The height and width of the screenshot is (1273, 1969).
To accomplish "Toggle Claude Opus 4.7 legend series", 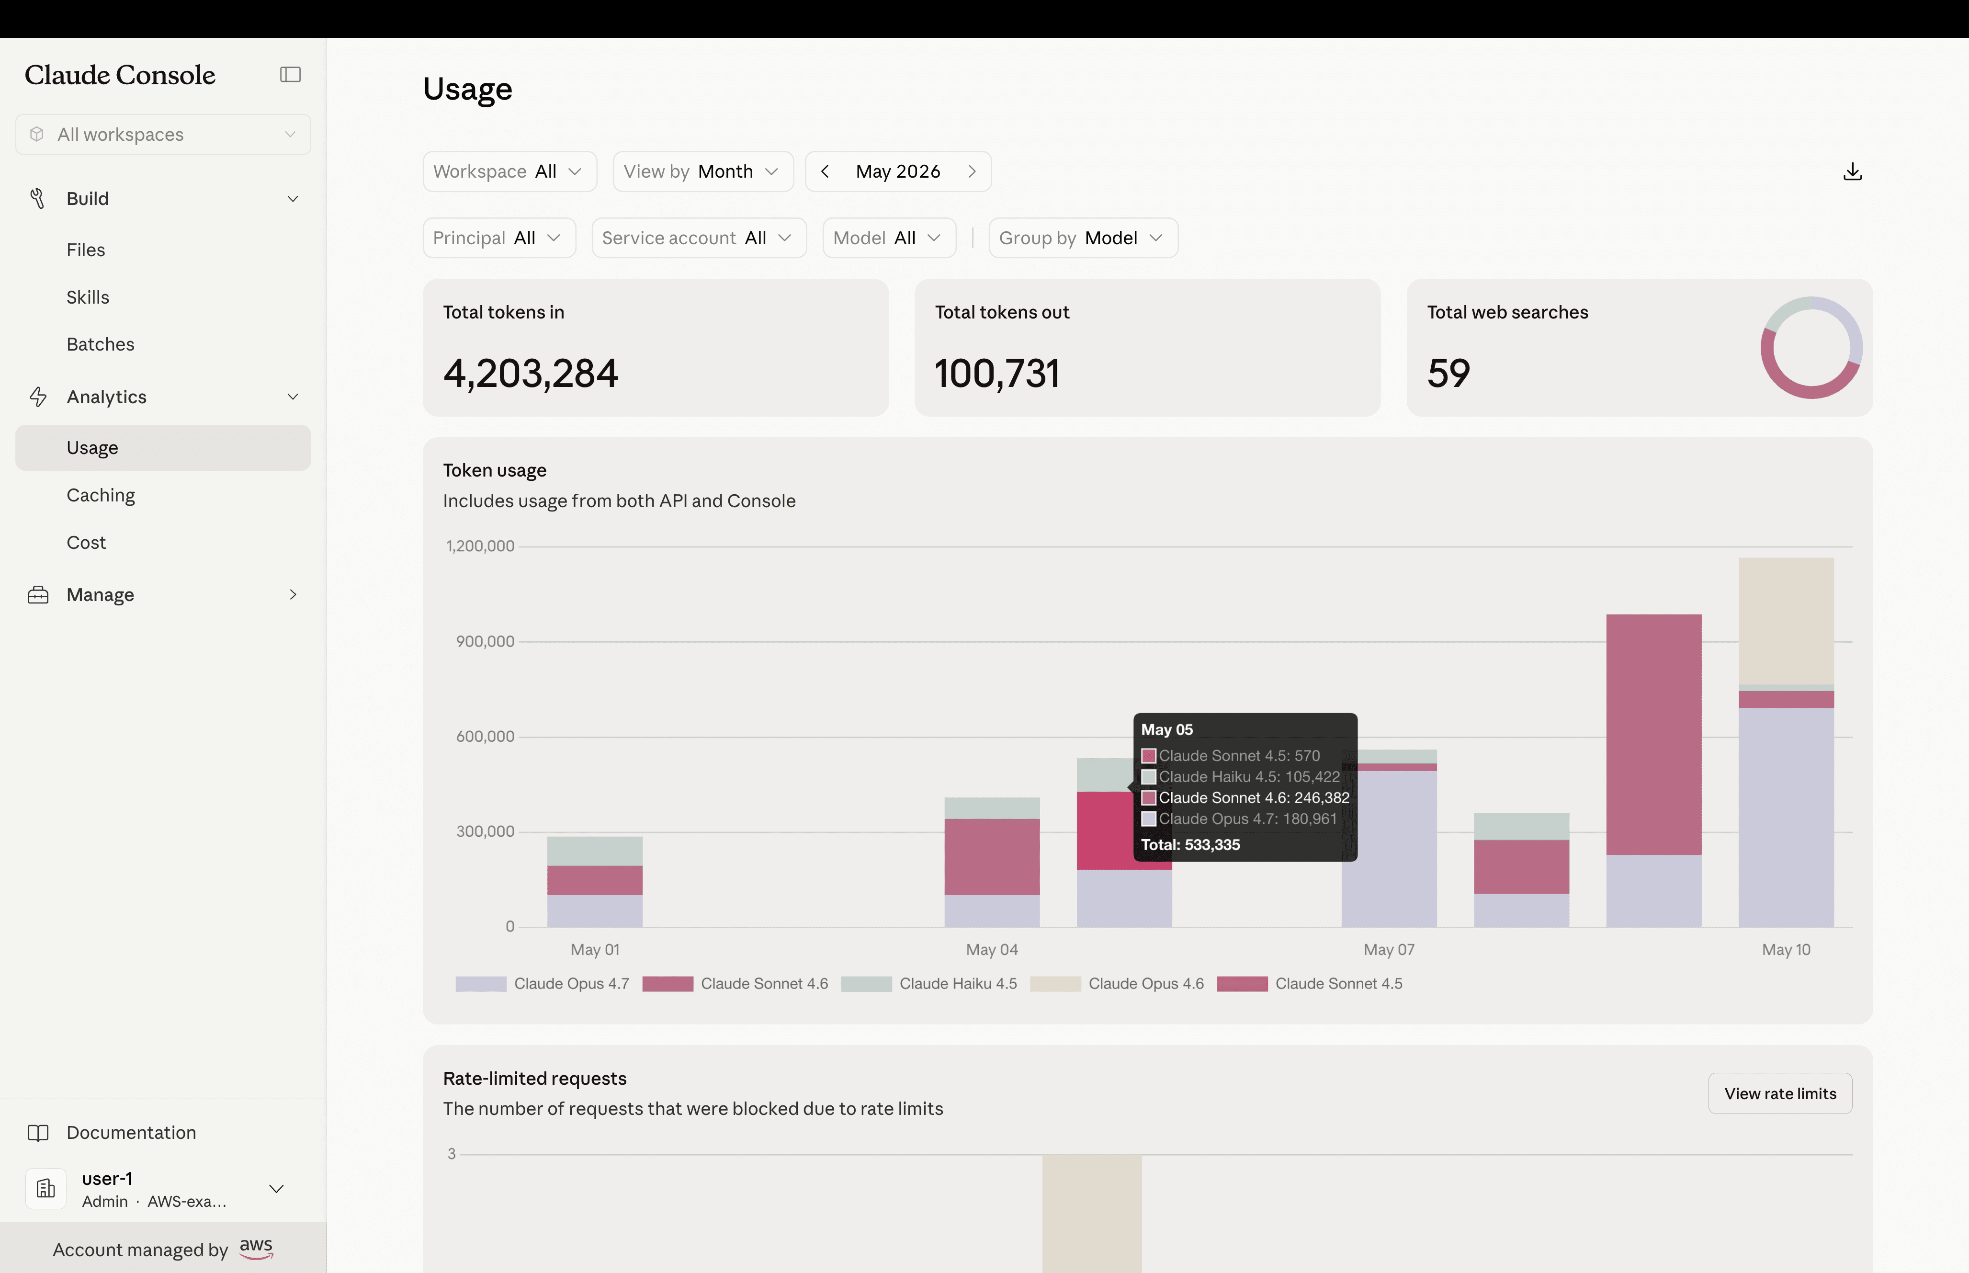I will tap(542, 984).
